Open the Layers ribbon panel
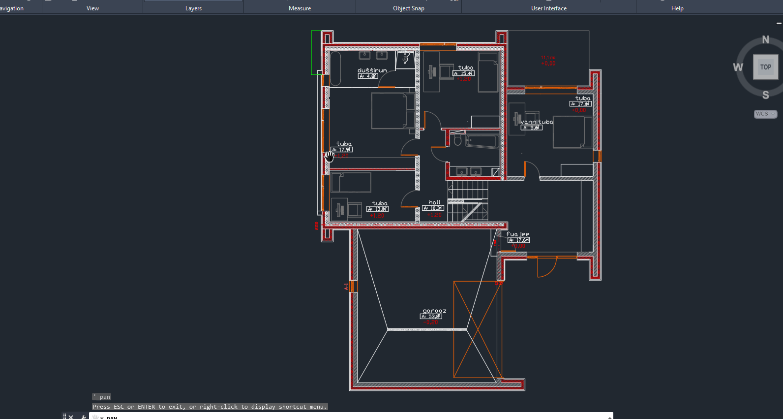Screen dimensions: 783x419 click(193, 8)
